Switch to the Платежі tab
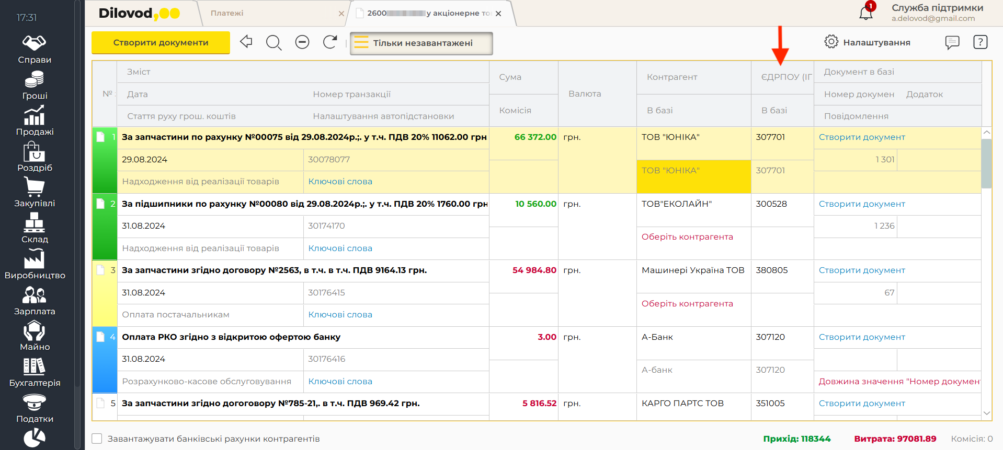Viewport: 1003px width, 450px height. pos(227,13)
